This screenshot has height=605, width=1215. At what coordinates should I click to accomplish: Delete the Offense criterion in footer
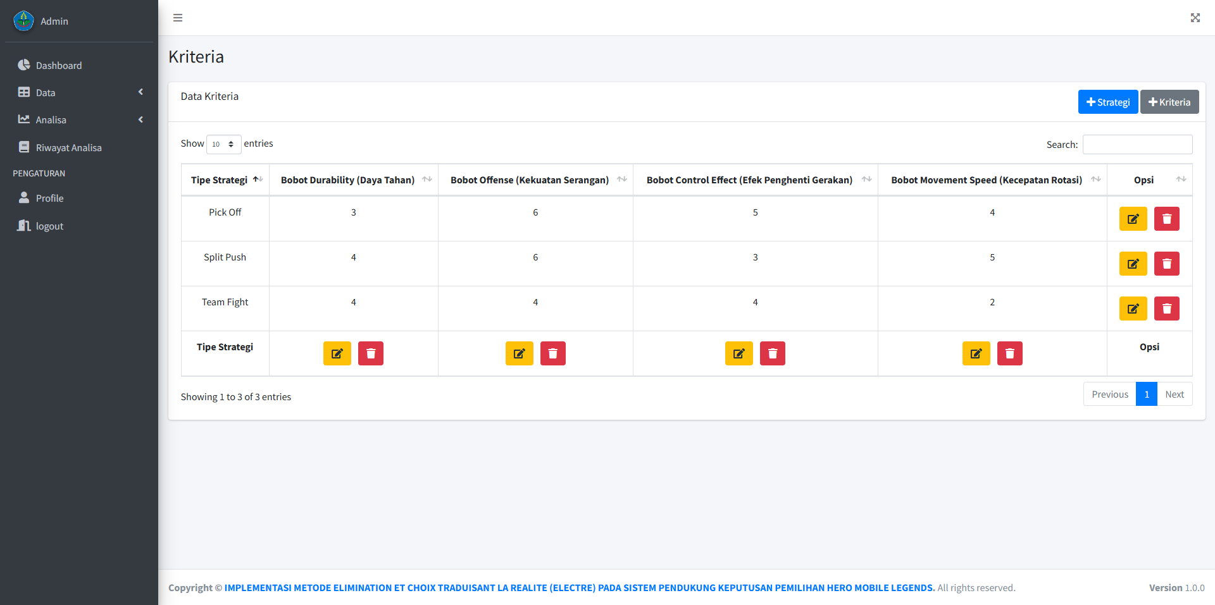tap(553, 353)
